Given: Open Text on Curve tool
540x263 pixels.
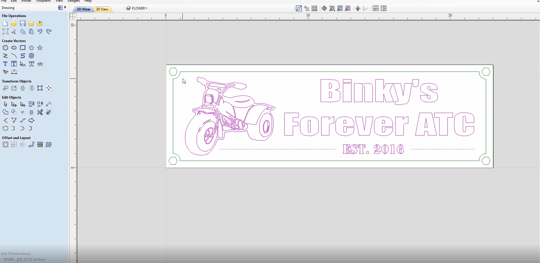Looking at the screenshot, I should click(x=40, y=64).
